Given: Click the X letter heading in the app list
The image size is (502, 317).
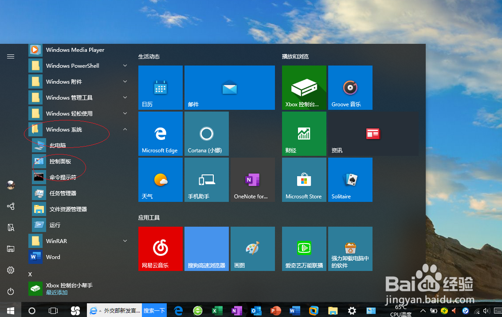Looking at the screenshot, I should coord(30,274).
